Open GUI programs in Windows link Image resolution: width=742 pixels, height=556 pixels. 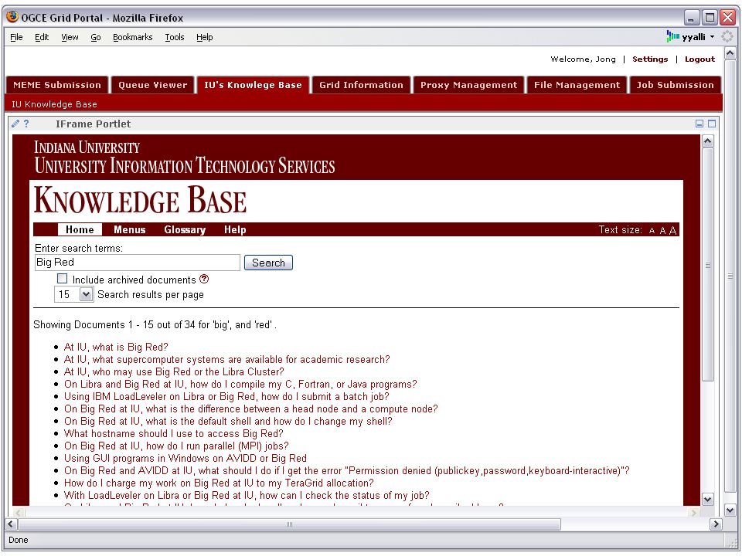tap(185, 458)
